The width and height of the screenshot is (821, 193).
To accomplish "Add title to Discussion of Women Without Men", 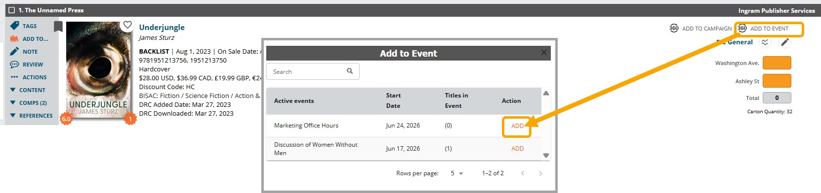I will pos(517,148).
